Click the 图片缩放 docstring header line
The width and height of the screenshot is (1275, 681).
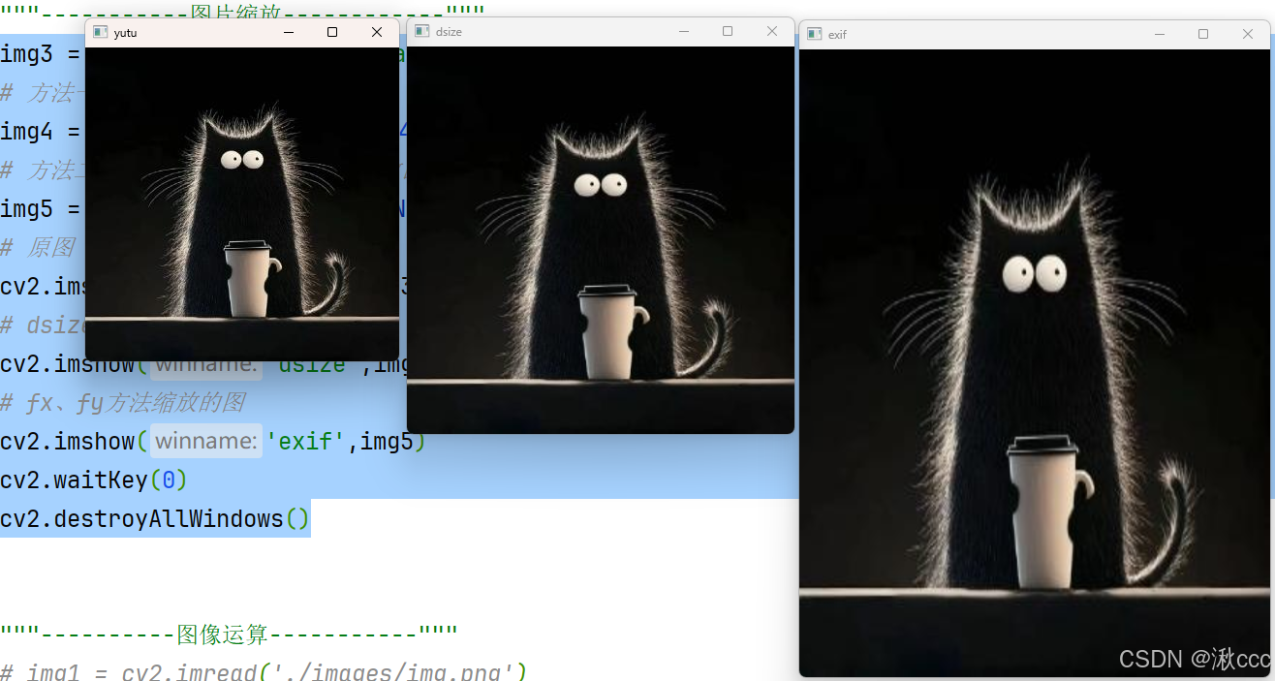[x=242, y=14]
